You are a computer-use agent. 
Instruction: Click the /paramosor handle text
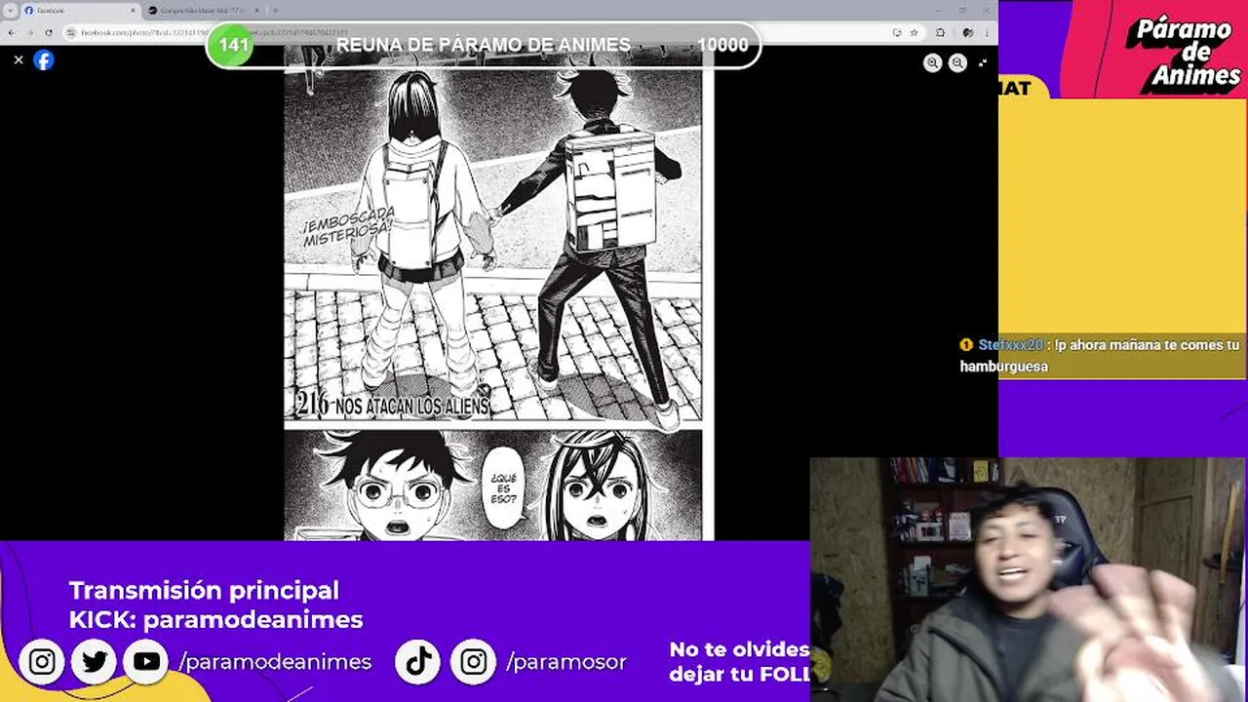[566, 662]
